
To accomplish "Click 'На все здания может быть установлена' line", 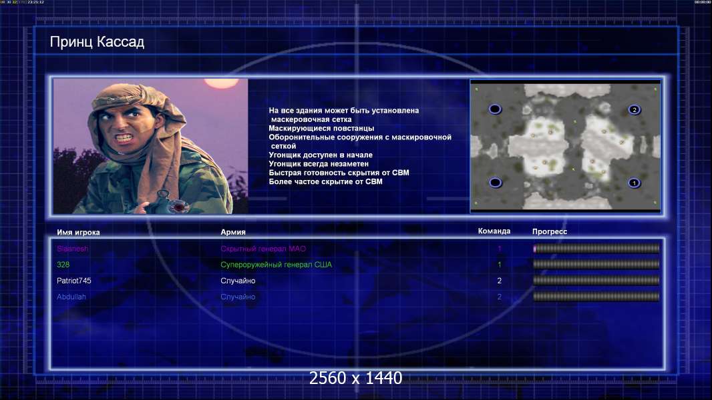I will [344, 111].
